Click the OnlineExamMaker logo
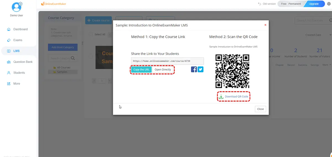The height and width of the screenshot is (157, 332). point(53,4)
